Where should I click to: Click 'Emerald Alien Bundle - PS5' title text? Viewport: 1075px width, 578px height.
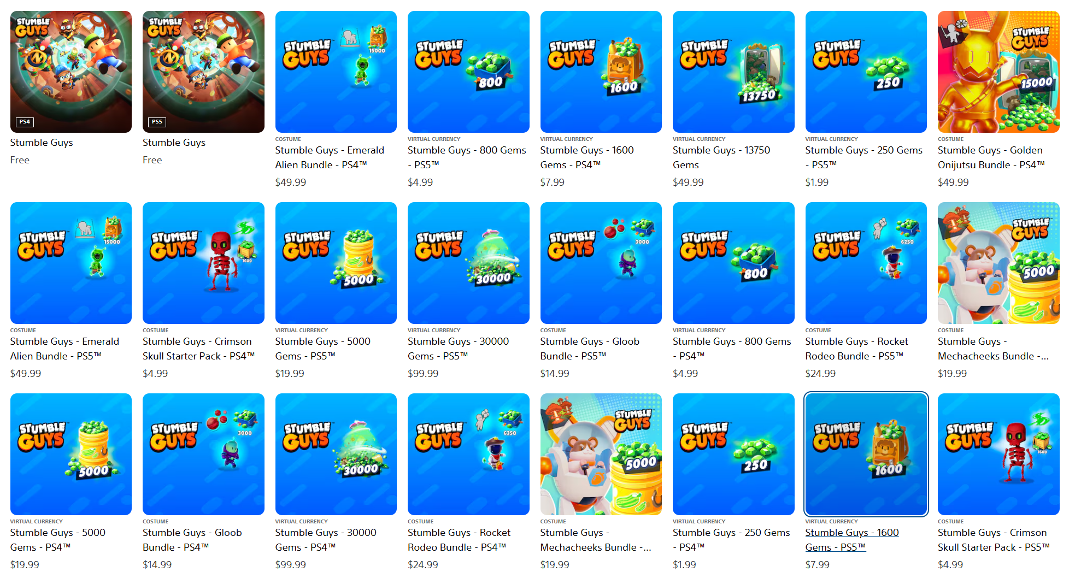coord(64,349)
